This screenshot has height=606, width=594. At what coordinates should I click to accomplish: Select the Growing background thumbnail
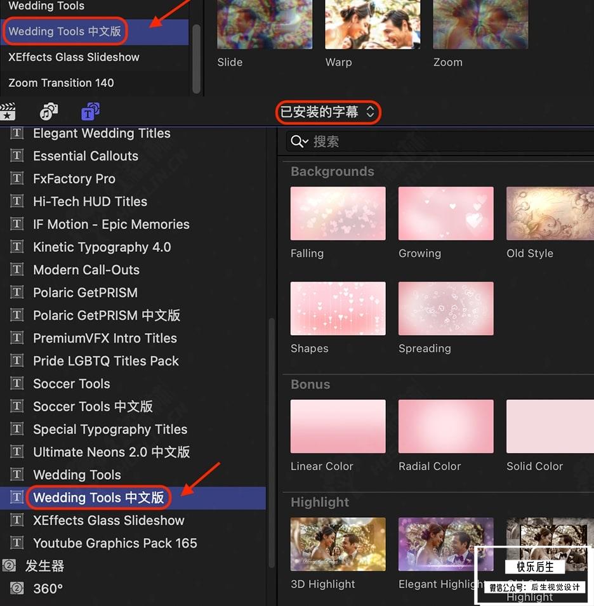[x=446, y=213]
